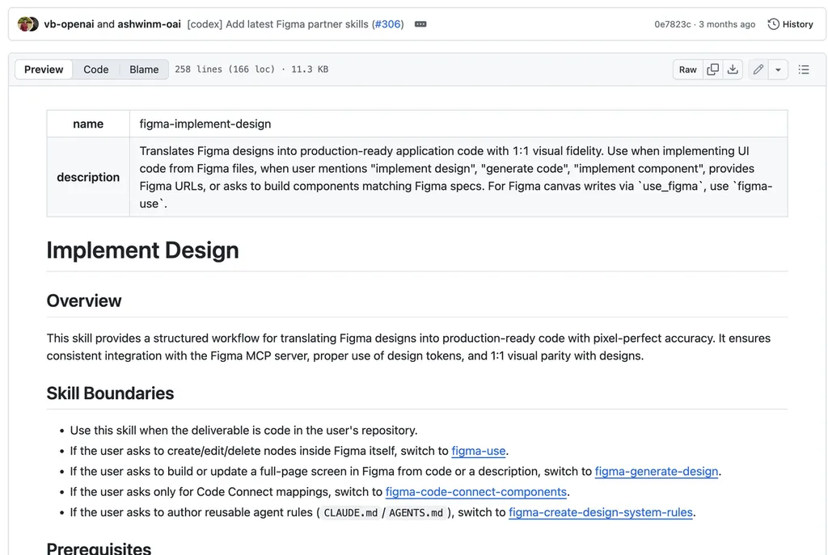Download the raw file
This screenshot has width=828, height=555.
tap(733, 69)
